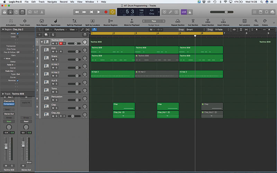This screenshot has width=277, height=173.
Task: Open the Drag X-Fade dropdown
Action: tap(222, 29)
